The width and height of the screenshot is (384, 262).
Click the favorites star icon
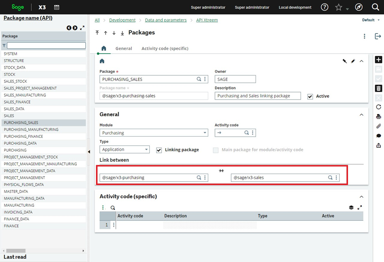(x=339, y=7)
